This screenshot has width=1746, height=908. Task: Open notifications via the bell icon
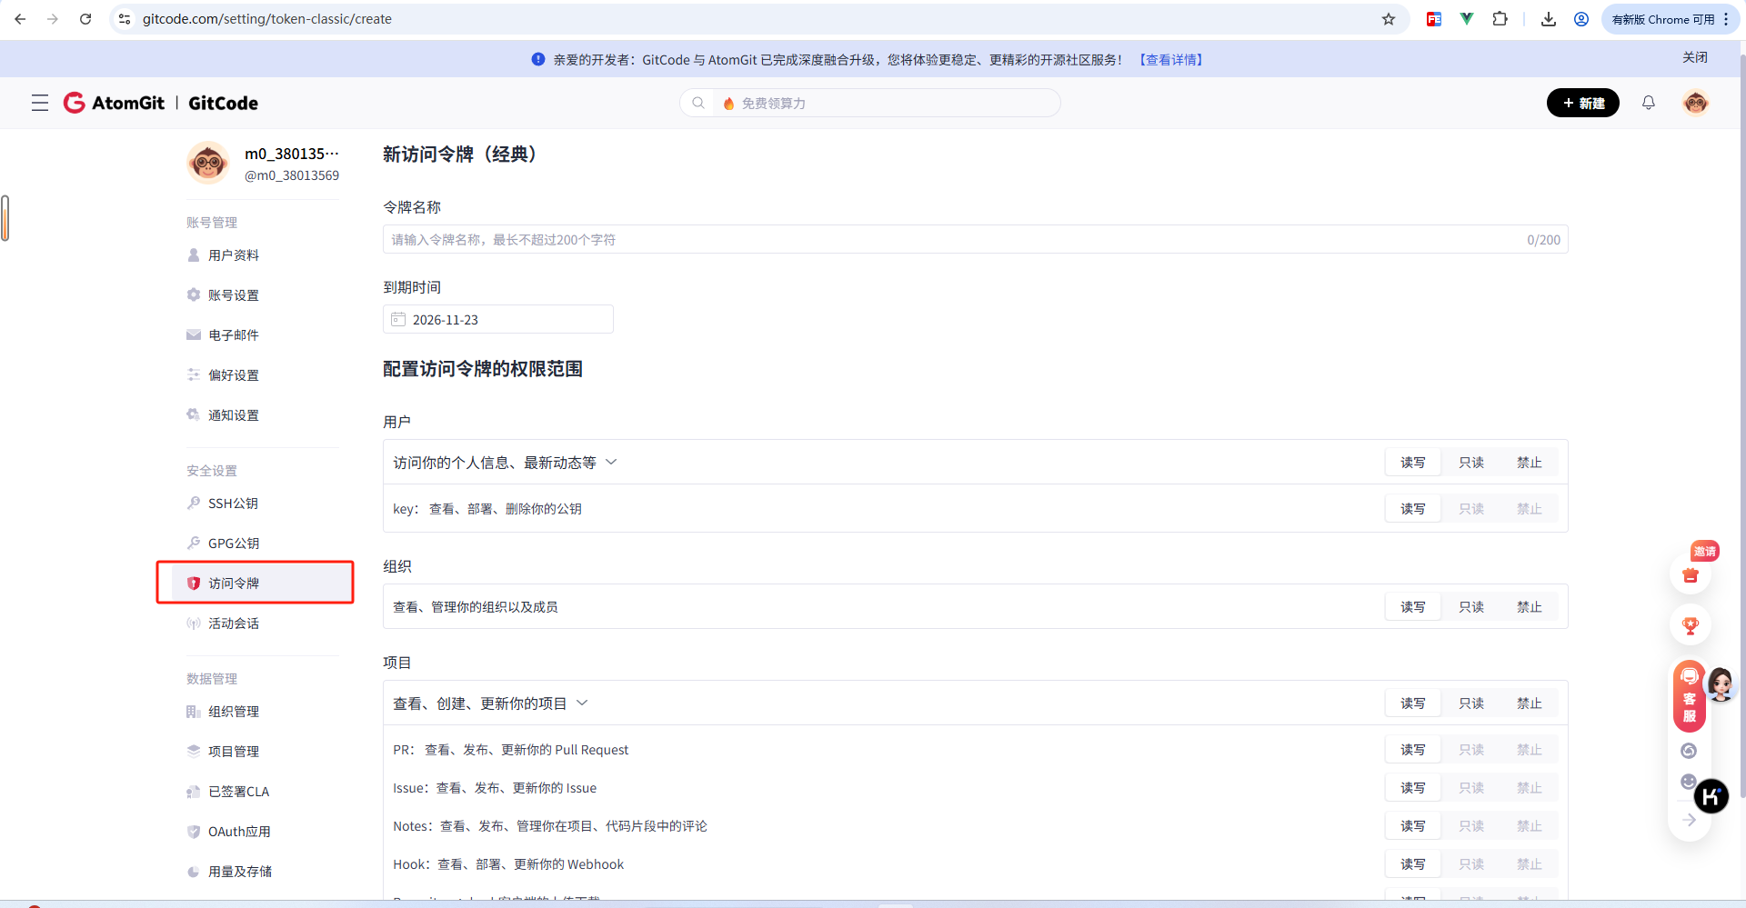point(1649,103)
